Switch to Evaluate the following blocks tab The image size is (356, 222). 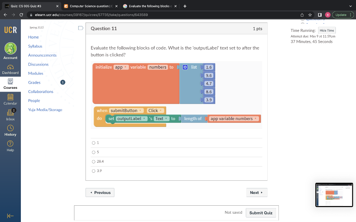[150, 6]
